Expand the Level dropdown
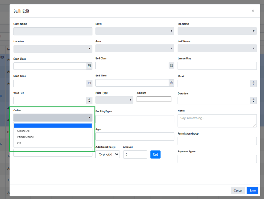The height and width of the screenshot is (199, 264). tap(134, 31)
